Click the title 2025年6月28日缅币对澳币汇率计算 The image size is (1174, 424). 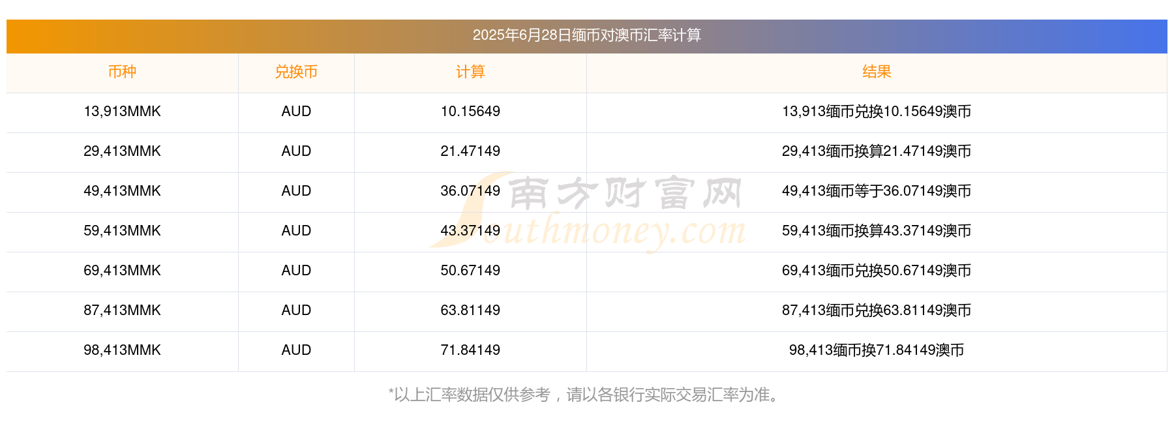(586, 35)
